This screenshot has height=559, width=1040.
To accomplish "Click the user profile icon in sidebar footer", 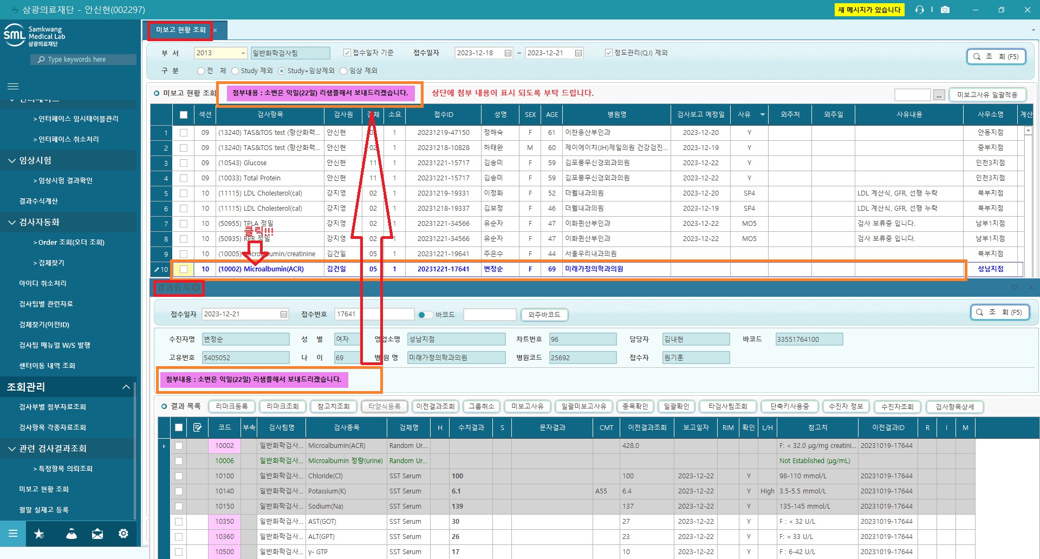I will 71,534.
